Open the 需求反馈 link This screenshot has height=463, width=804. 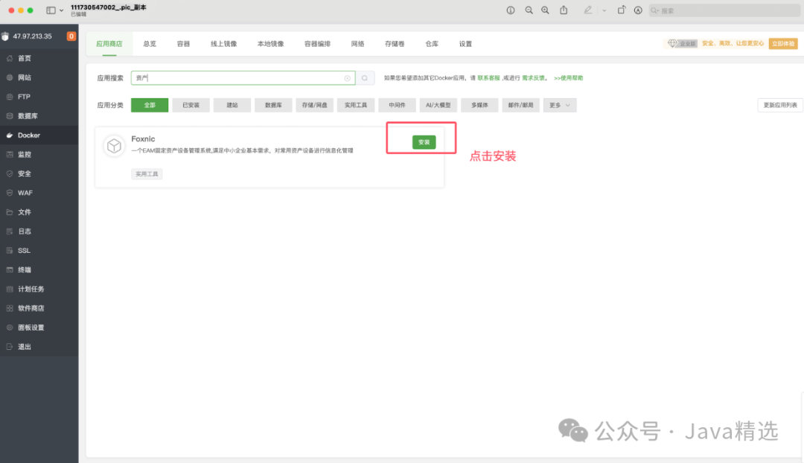point(533,78)
